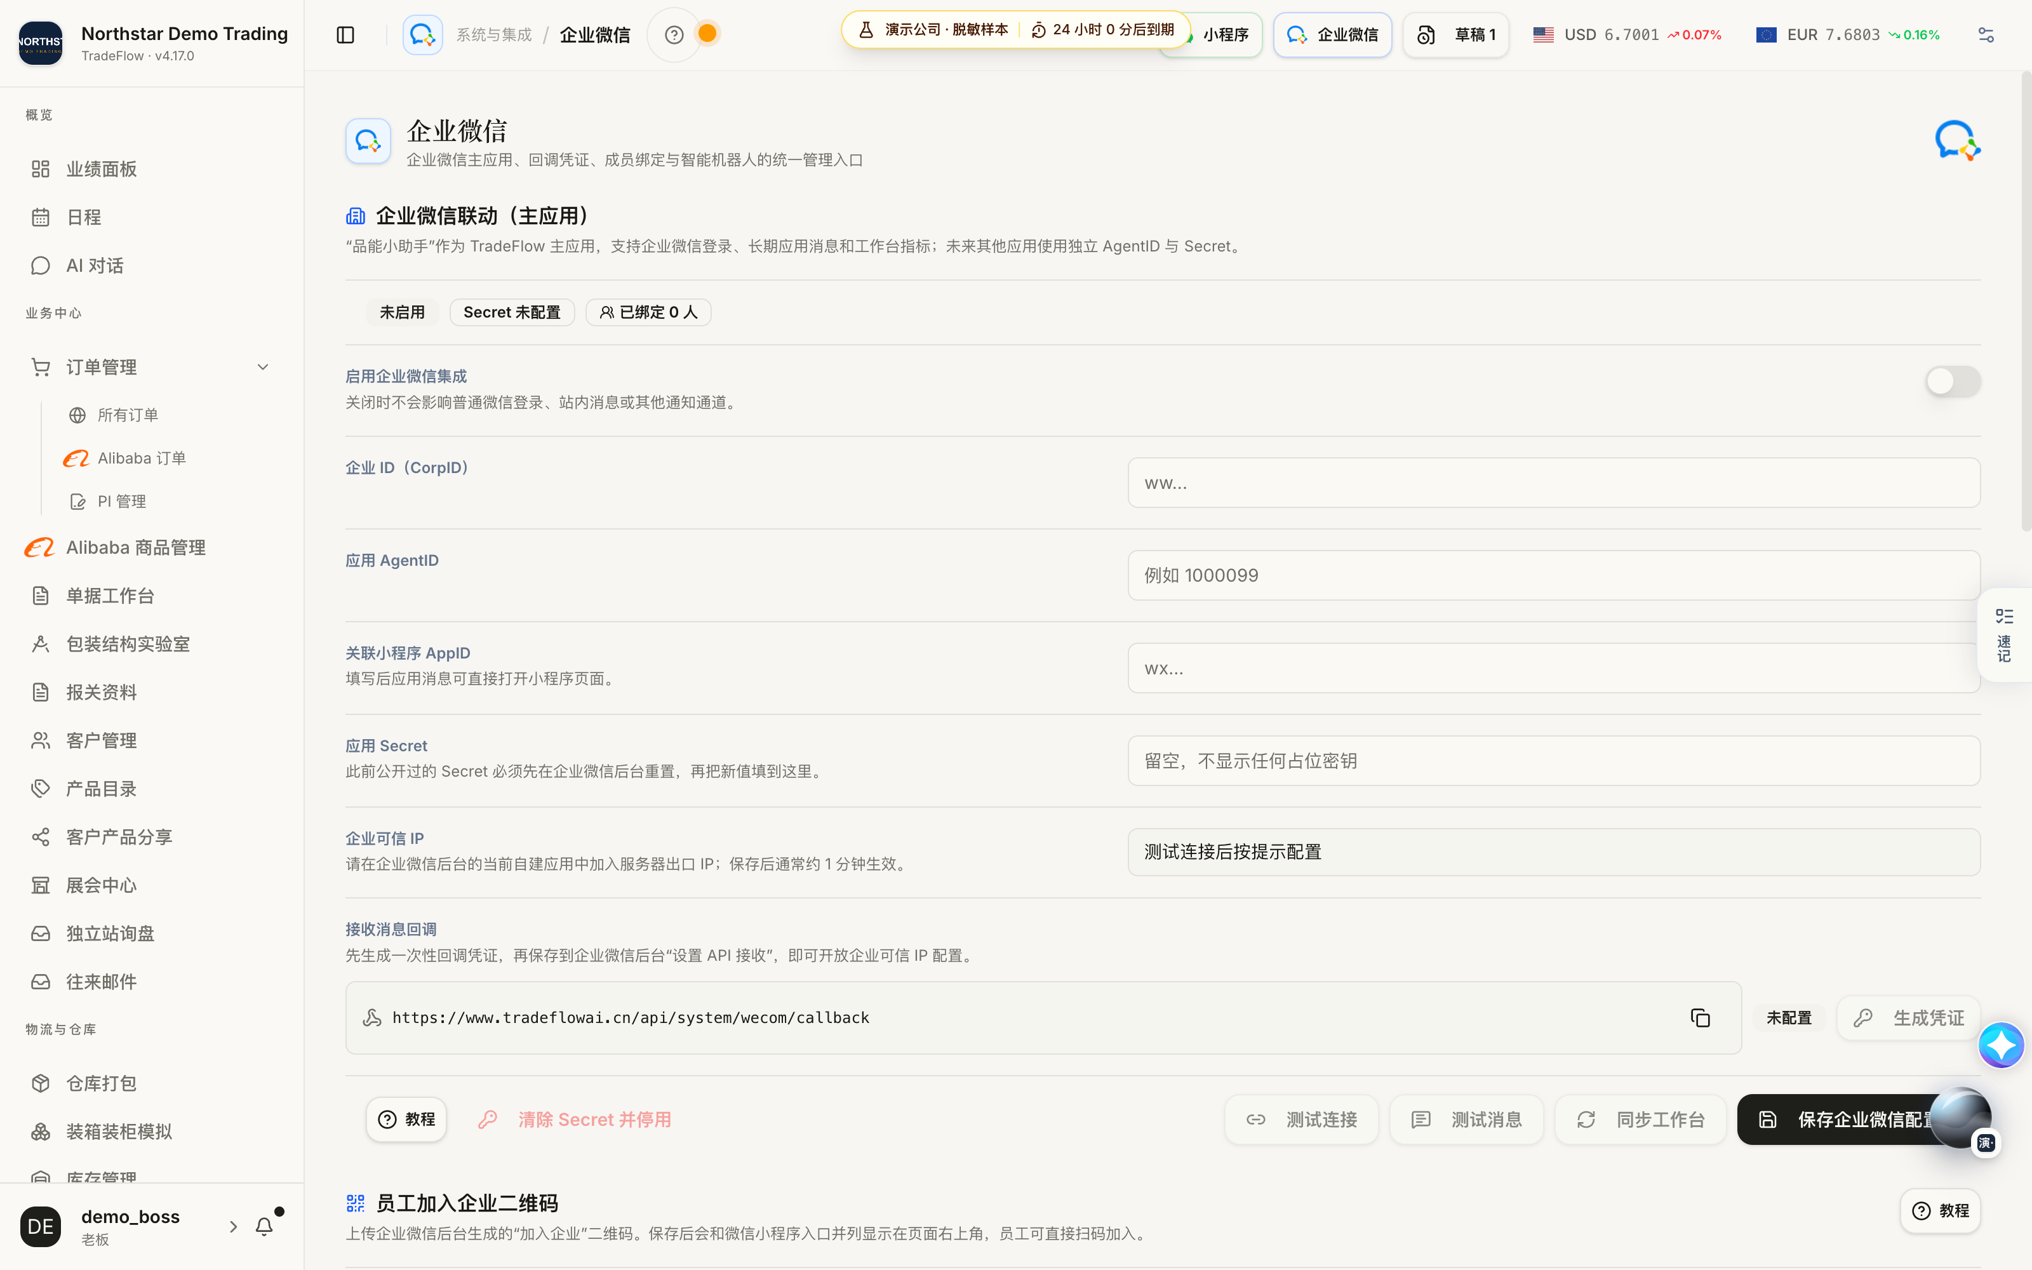The width and height of the screenshot is (2032, 1270).
Task: Click 生成凭证 button
Action: click(x=1909, y=1018)
